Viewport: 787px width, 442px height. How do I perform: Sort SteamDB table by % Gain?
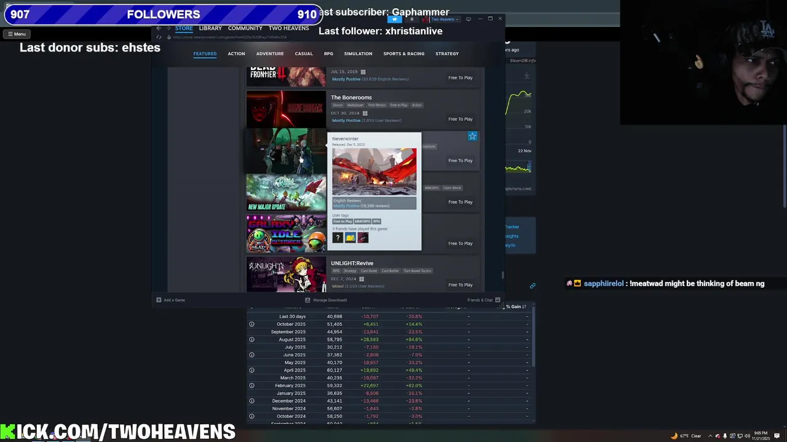pyautogui.click(x=516, y=306)
